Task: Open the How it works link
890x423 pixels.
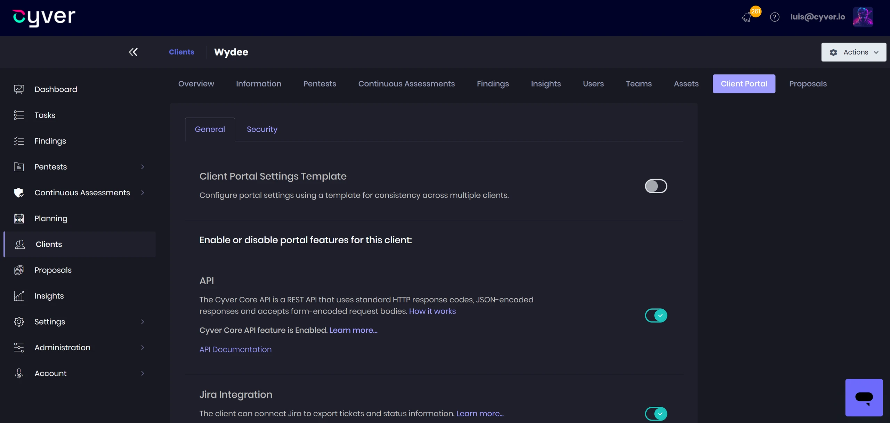Action: point(432,311)
